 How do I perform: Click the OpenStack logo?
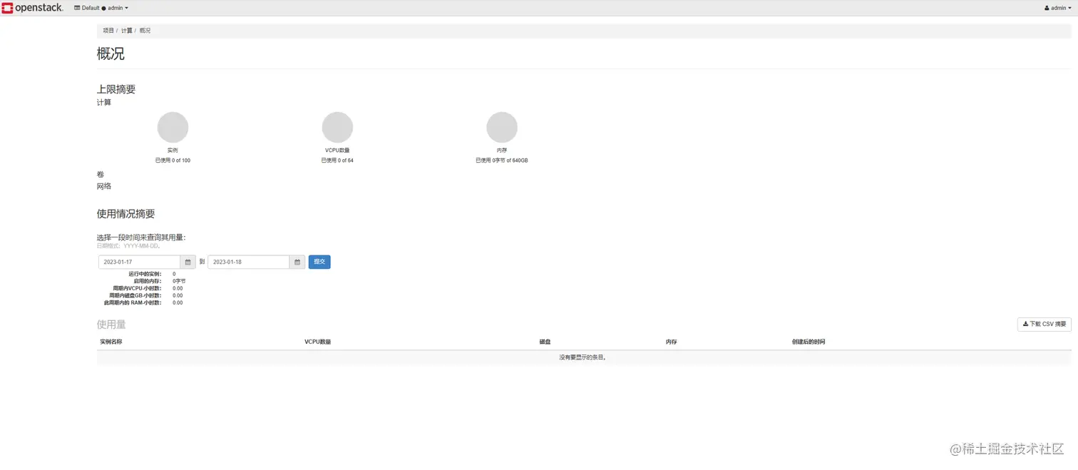33,8
